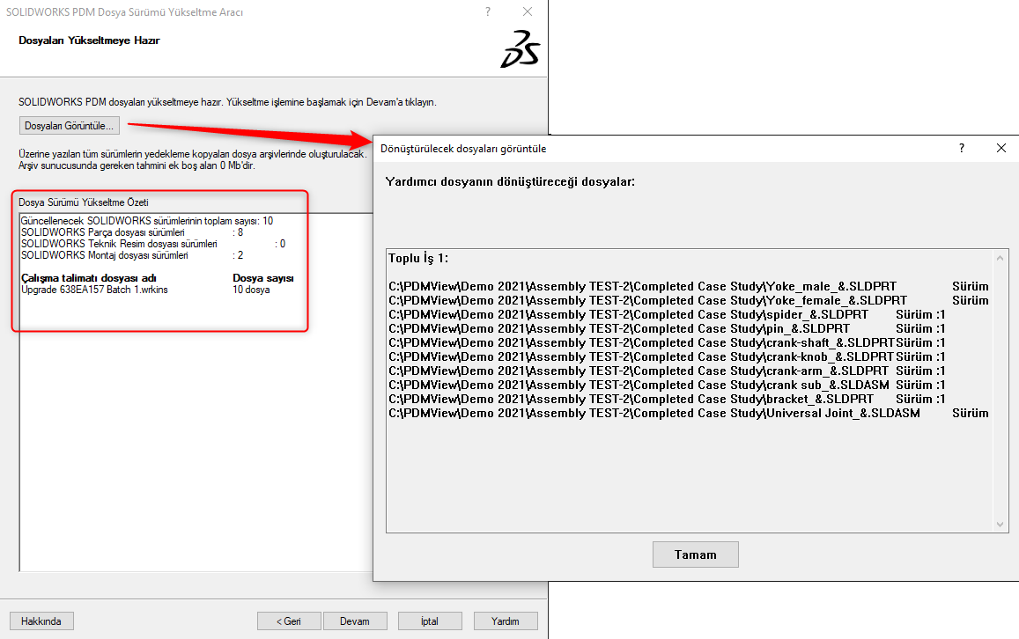Click the file list scrollbar down arrow
Screen dimensions: 1019x639
1000,524
